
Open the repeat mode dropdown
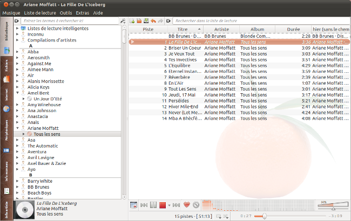coord(219,216)
